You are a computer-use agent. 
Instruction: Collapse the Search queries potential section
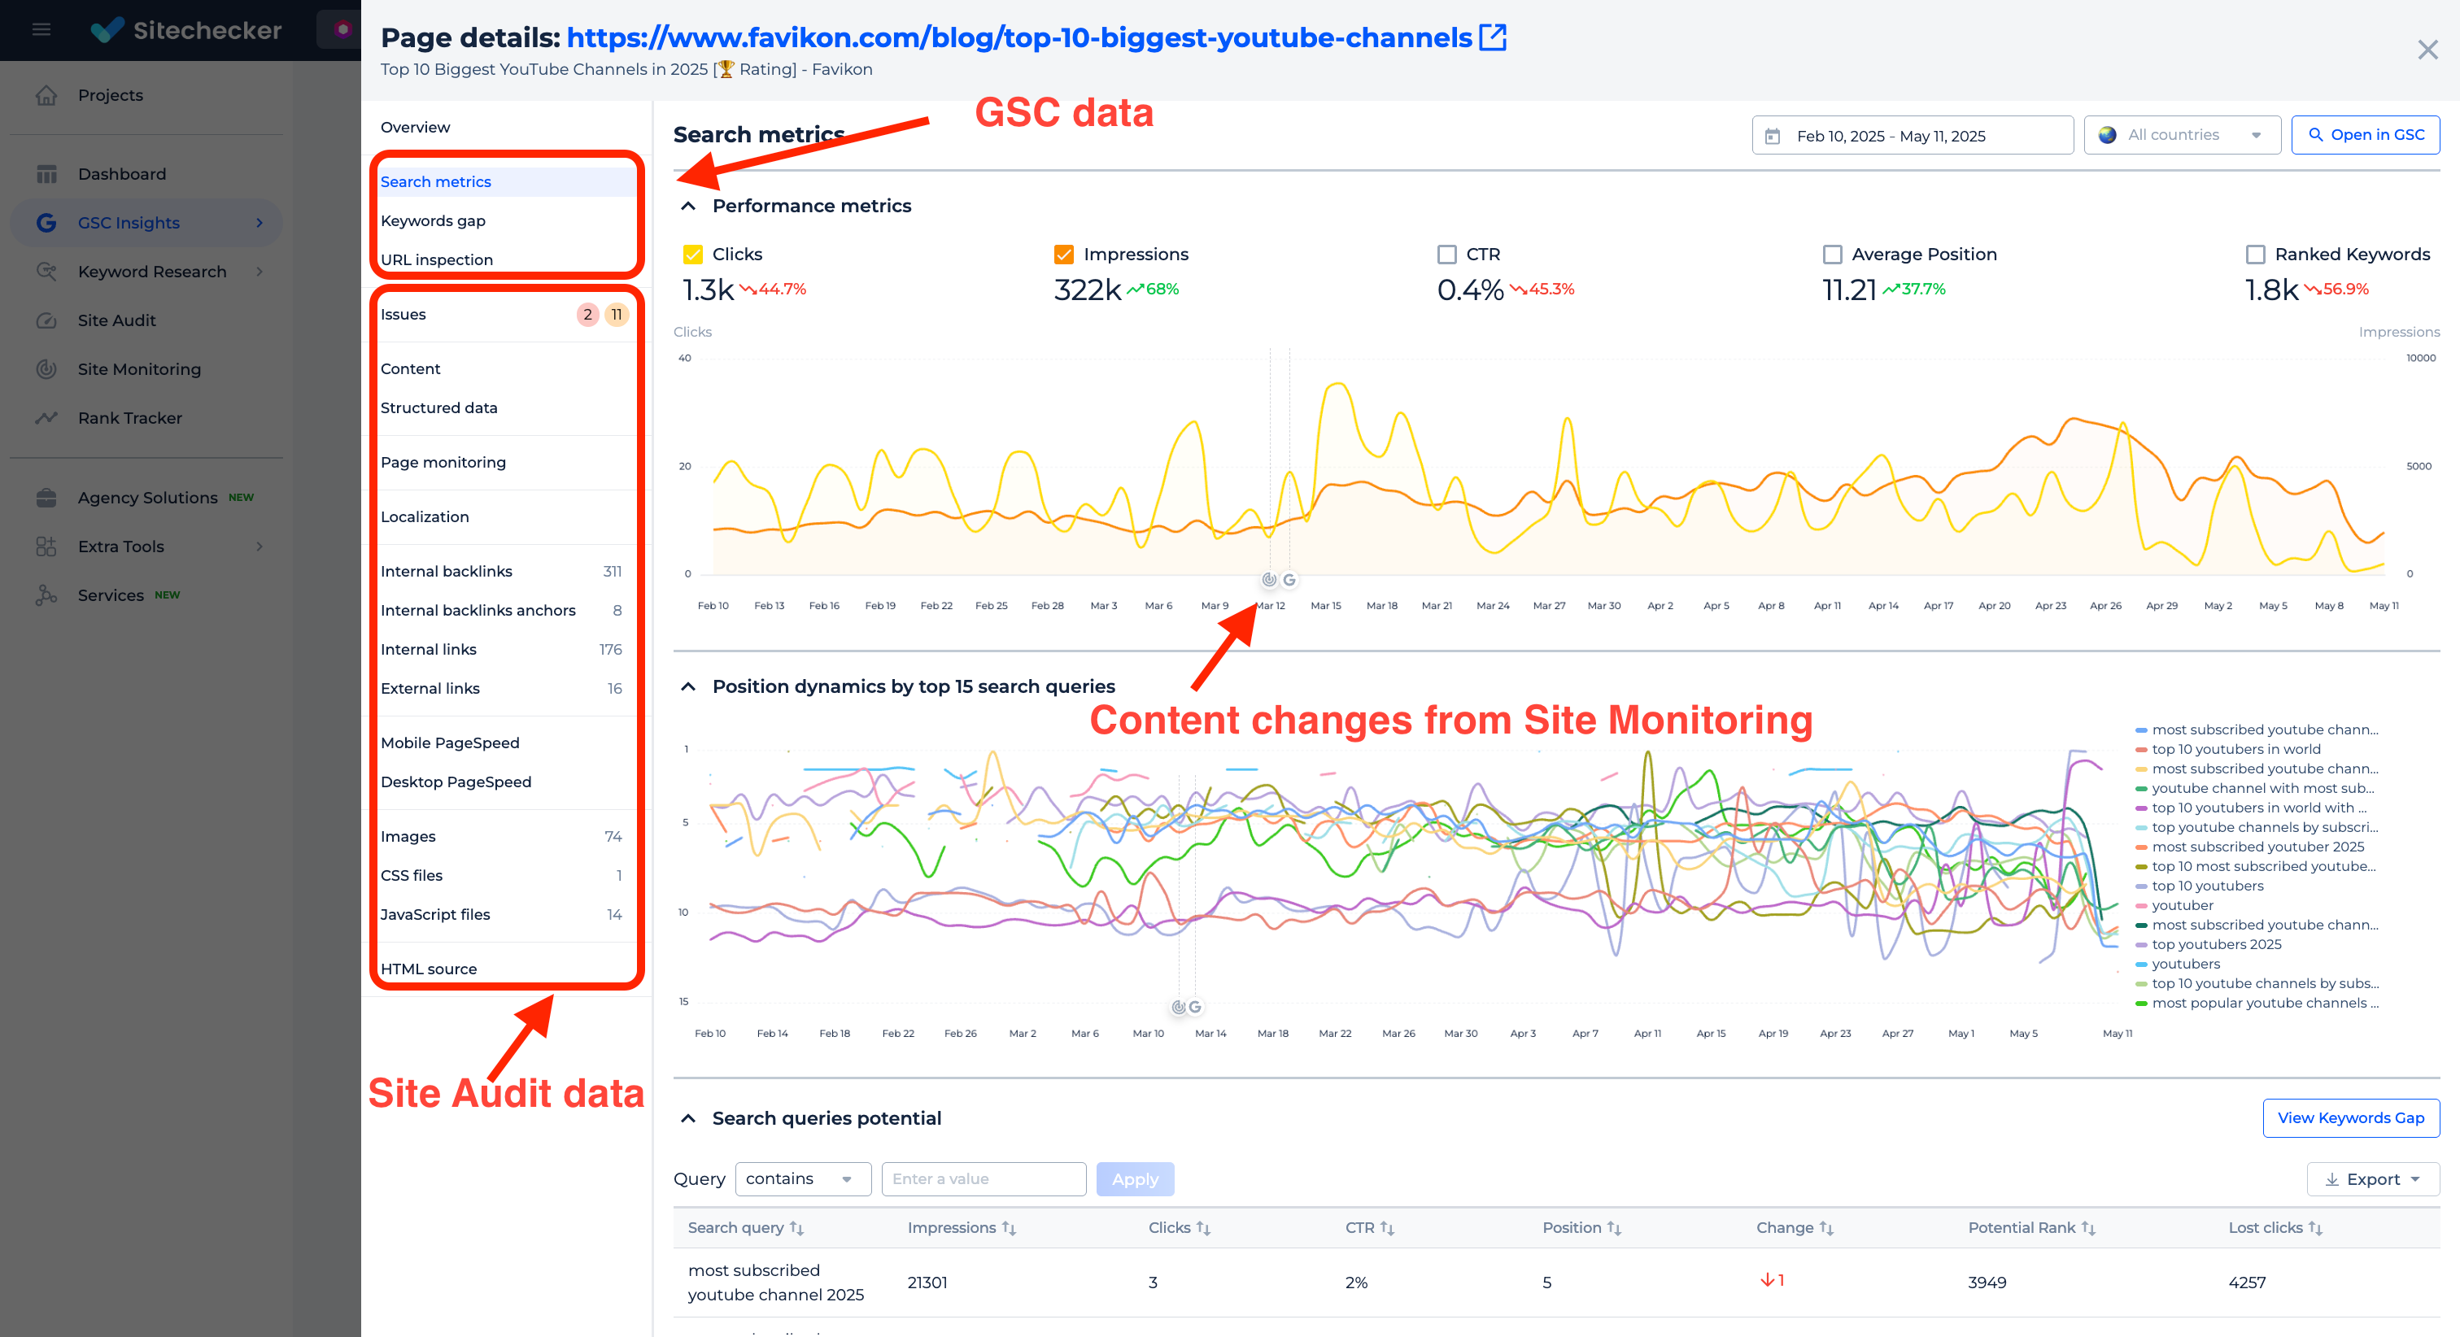(687, 1117)
